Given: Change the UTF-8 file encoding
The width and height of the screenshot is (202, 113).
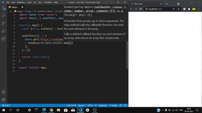Looking at the screenshot, I should coord(90,105).
